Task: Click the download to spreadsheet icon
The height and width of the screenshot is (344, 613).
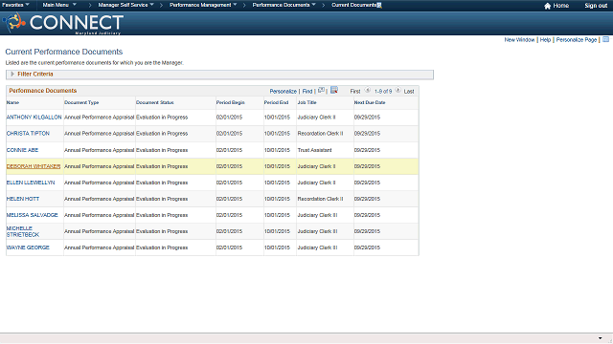Action: tap(334, 90)
